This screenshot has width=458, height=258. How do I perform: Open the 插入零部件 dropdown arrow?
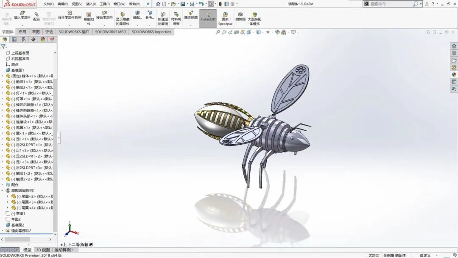click(22, 25)
